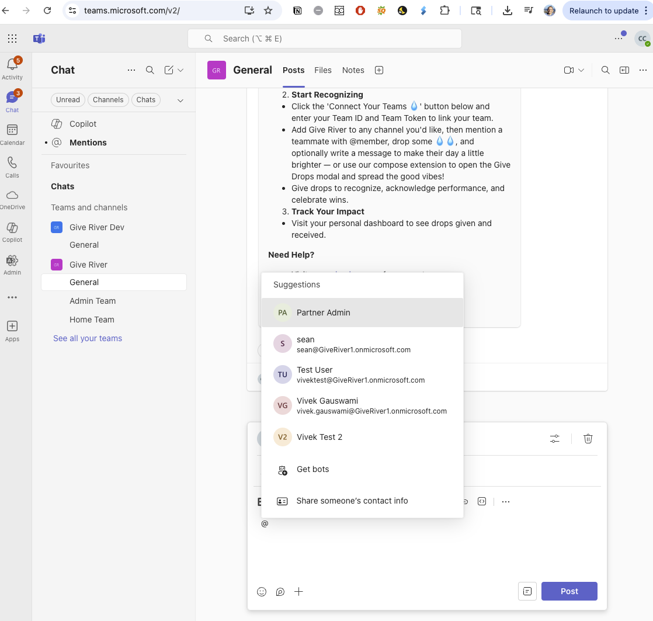Open Copilot in chat list

pyautogui.click(x=114, y=124)
